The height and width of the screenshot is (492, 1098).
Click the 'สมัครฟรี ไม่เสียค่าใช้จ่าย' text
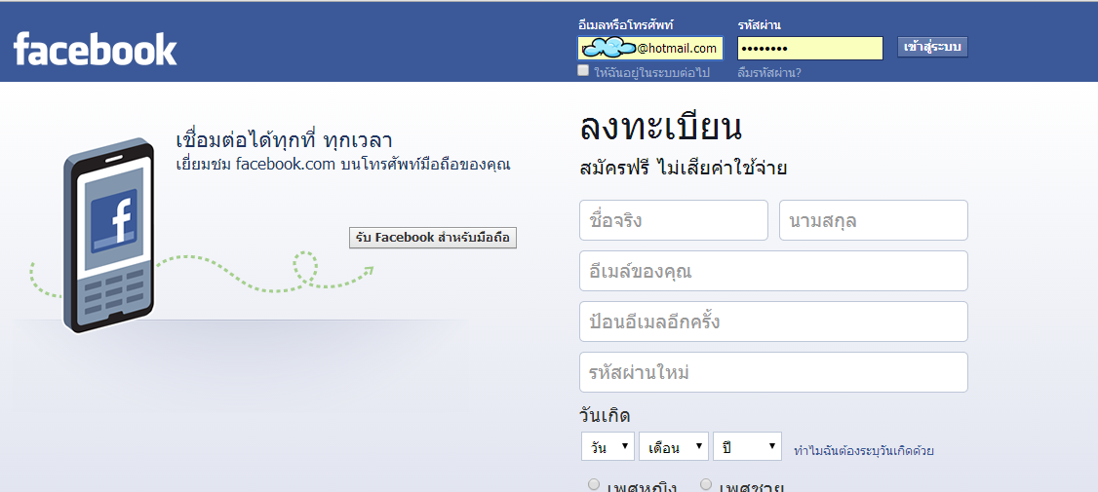click(x=684, y=168)
